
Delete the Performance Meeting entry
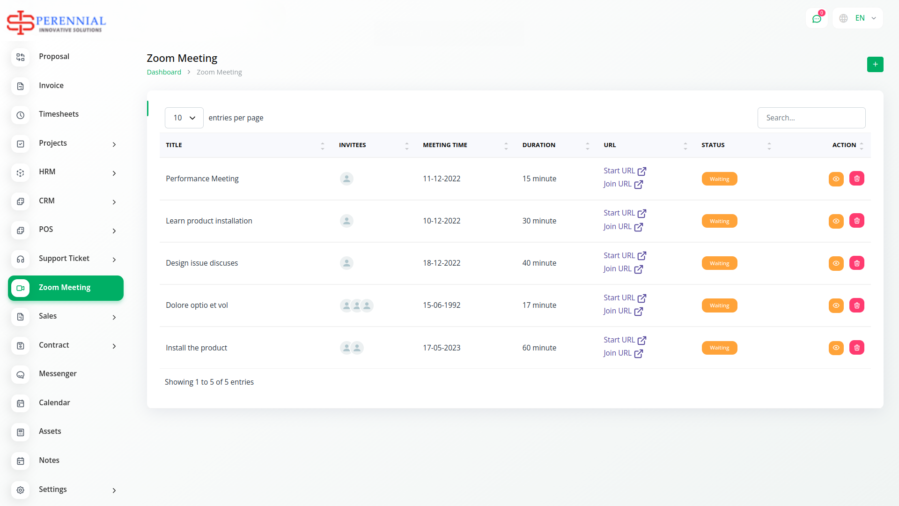click(x=856, y=179)
